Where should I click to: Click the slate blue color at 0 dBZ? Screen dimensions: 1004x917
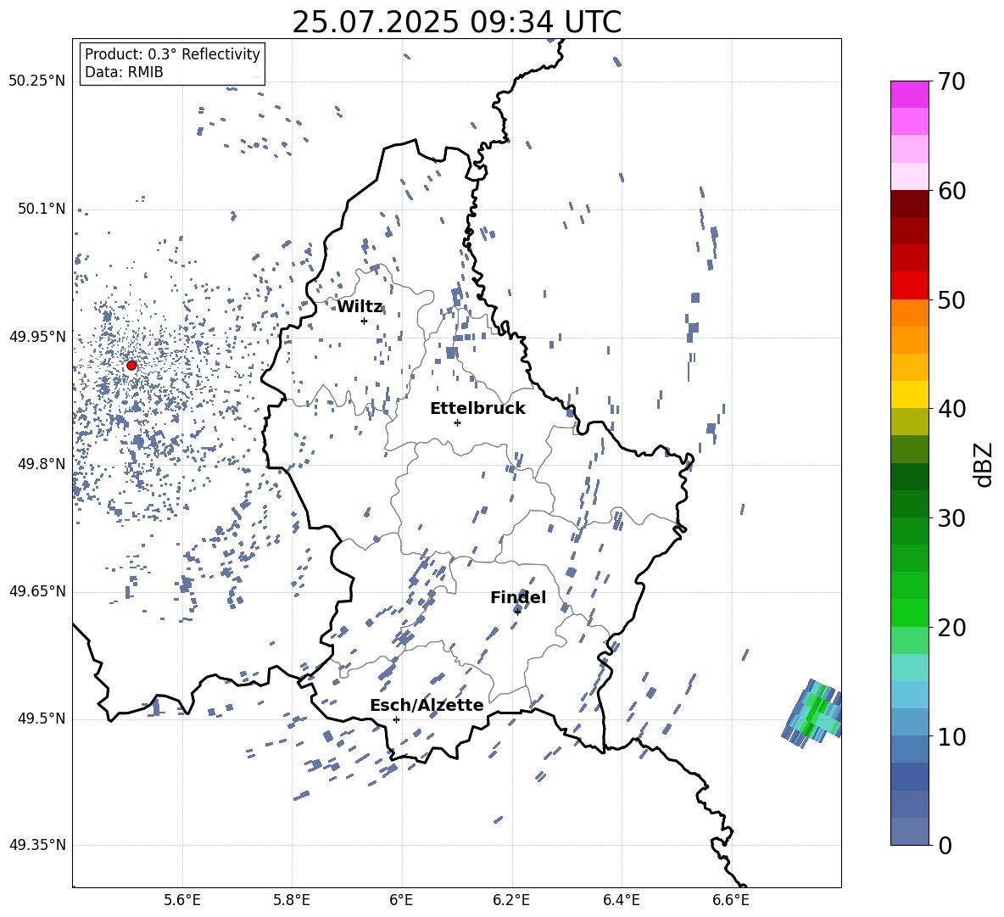click(x=909, y=831)
